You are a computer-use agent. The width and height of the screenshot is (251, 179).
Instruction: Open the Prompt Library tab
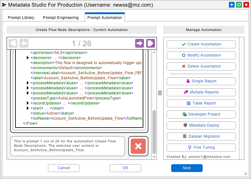click(x=21, y=18)
